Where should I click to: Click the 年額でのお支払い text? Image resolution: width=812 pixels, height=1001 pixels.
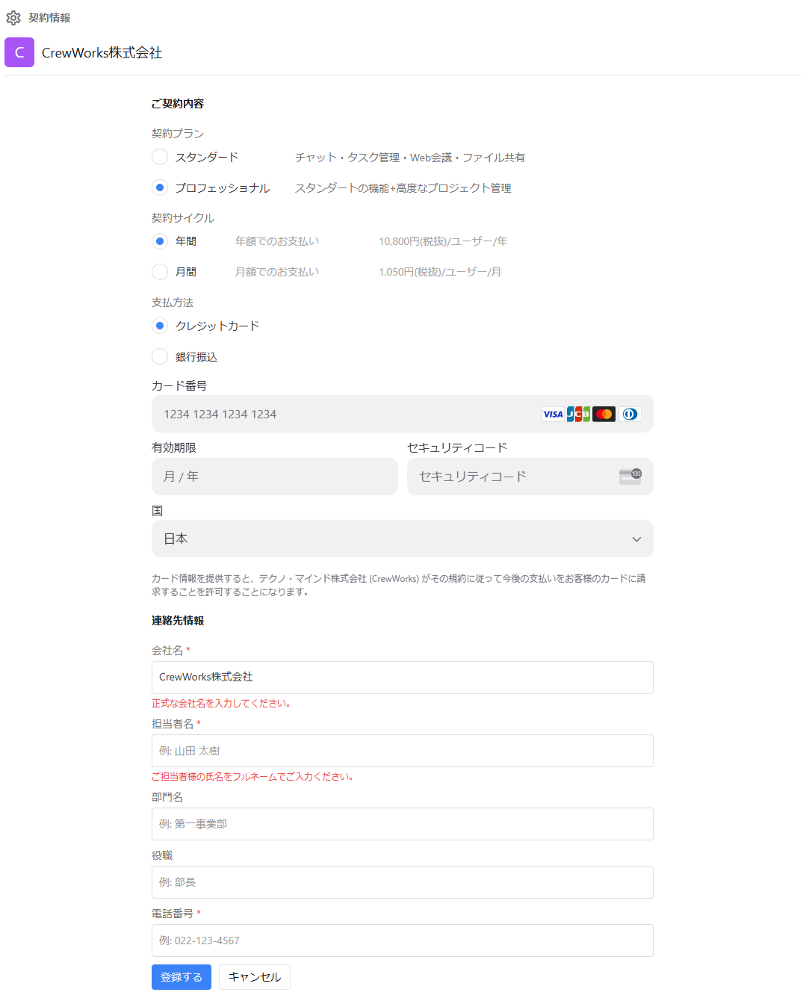pyautogui.click(x=277, y=241)
